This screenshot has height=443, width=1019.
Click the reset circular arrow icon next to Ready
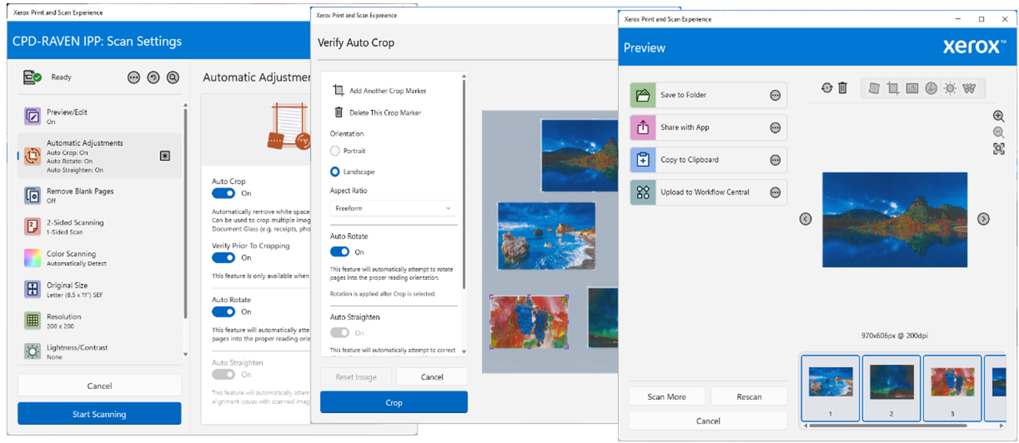[x=153, y=78]
